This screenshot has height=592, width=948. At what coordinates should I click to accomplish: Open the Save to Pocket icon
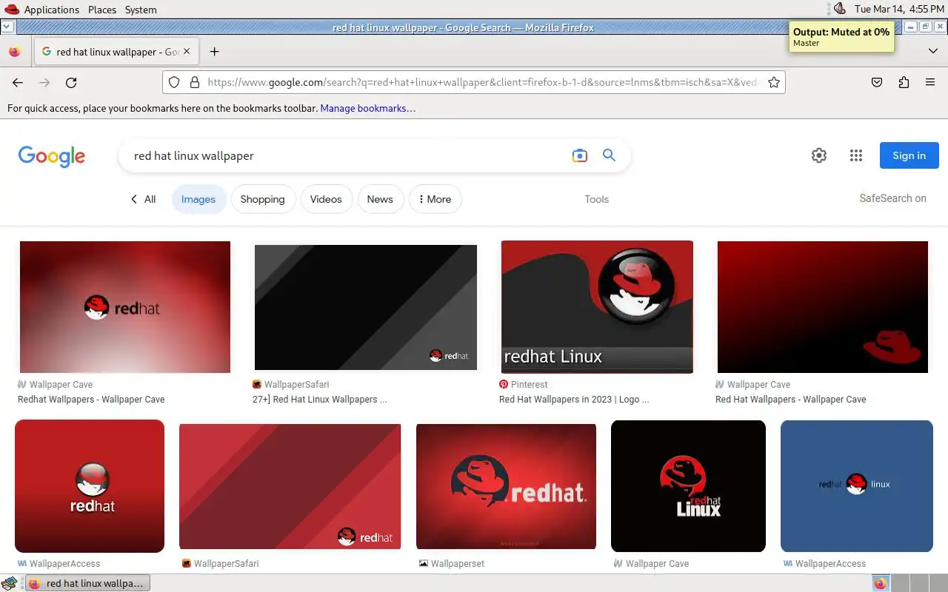tap(877, 83)
